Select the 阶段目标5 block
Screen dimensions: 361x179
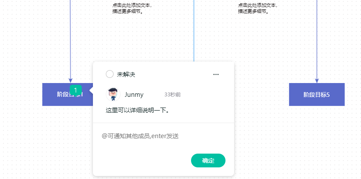(317, 95)
